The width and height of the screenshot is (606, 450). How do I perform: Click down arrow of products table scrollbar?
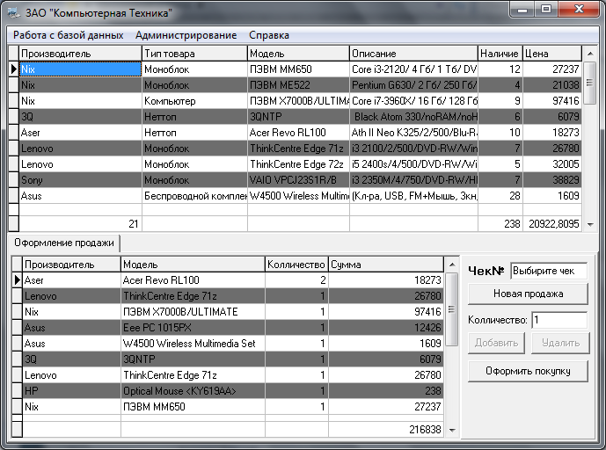[590, 224]
